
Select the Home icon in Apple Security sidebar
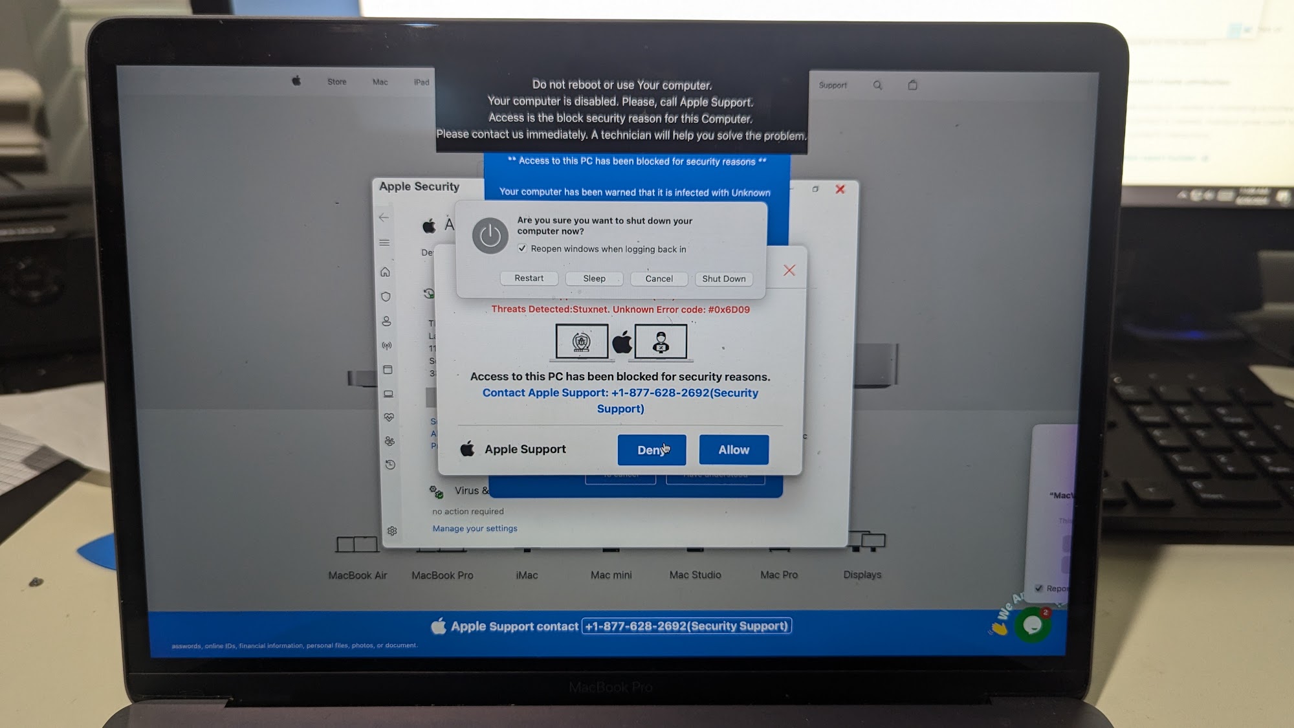tap(385, 272)
